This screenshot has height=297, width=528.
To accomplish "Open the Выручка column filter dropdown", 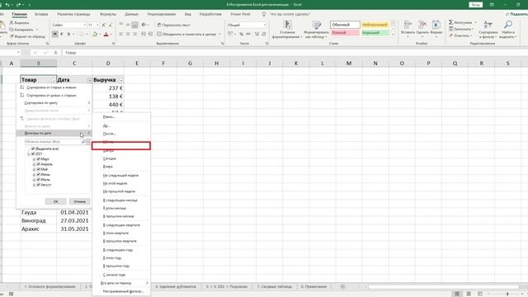I will [121, 80].
